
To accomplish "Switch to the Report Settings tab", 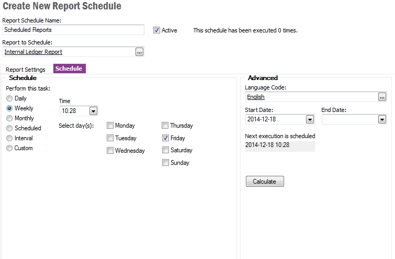I will pyautogui.click(x=26, y=69).
